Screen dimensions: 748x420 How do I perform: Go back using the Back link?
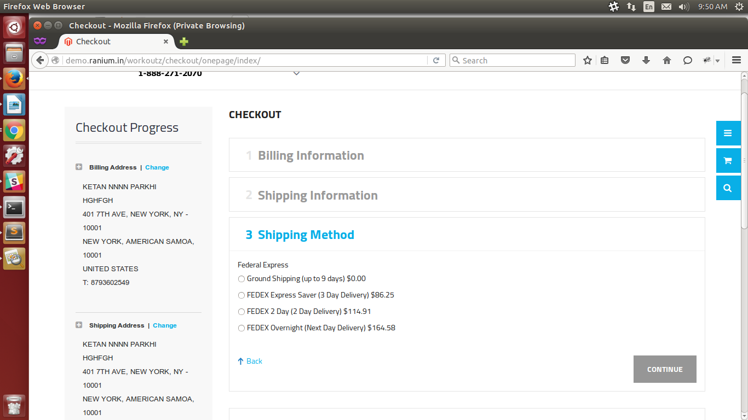click(x=250, y=361)
